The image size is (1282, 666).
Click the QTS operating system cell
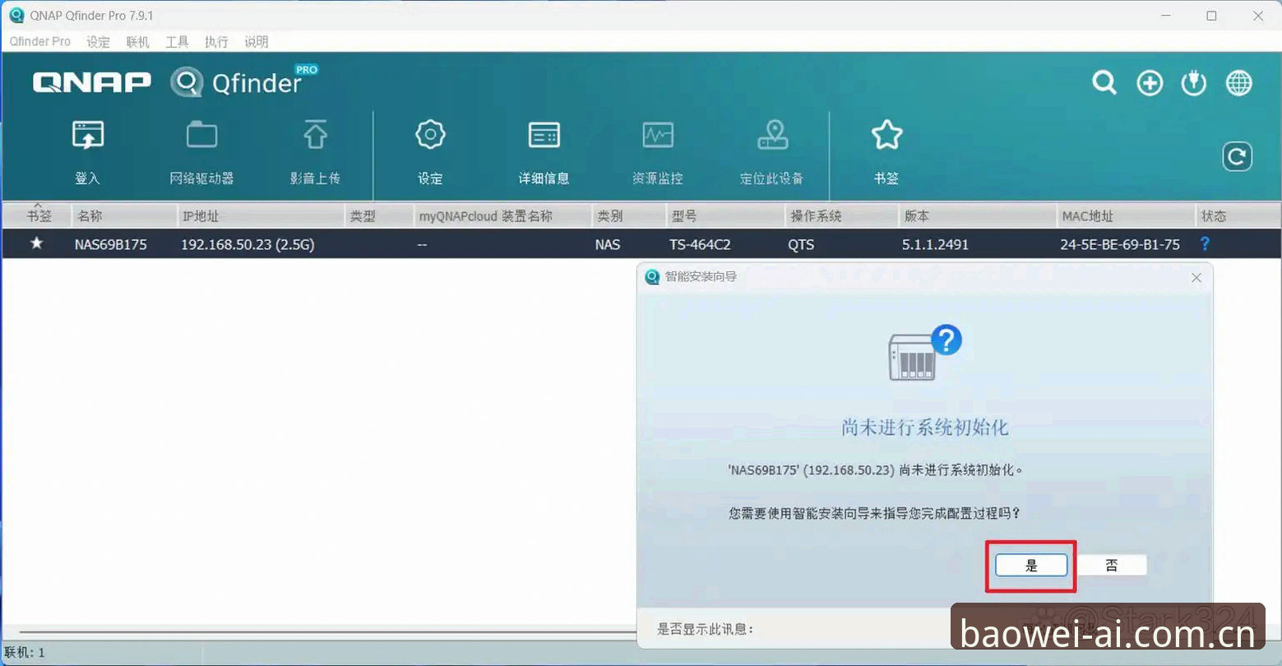click(801, 244)
